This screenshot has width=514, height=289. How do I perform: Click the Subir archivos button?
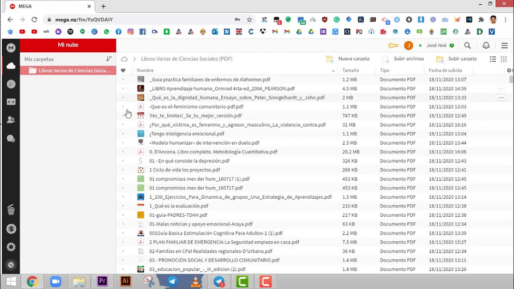404,59
